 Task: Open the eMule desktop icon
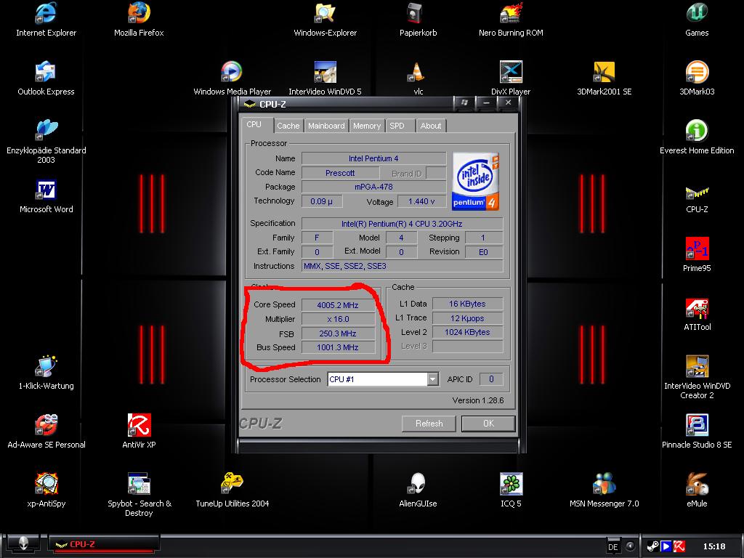pyautogui.click(x=697, y=484)
